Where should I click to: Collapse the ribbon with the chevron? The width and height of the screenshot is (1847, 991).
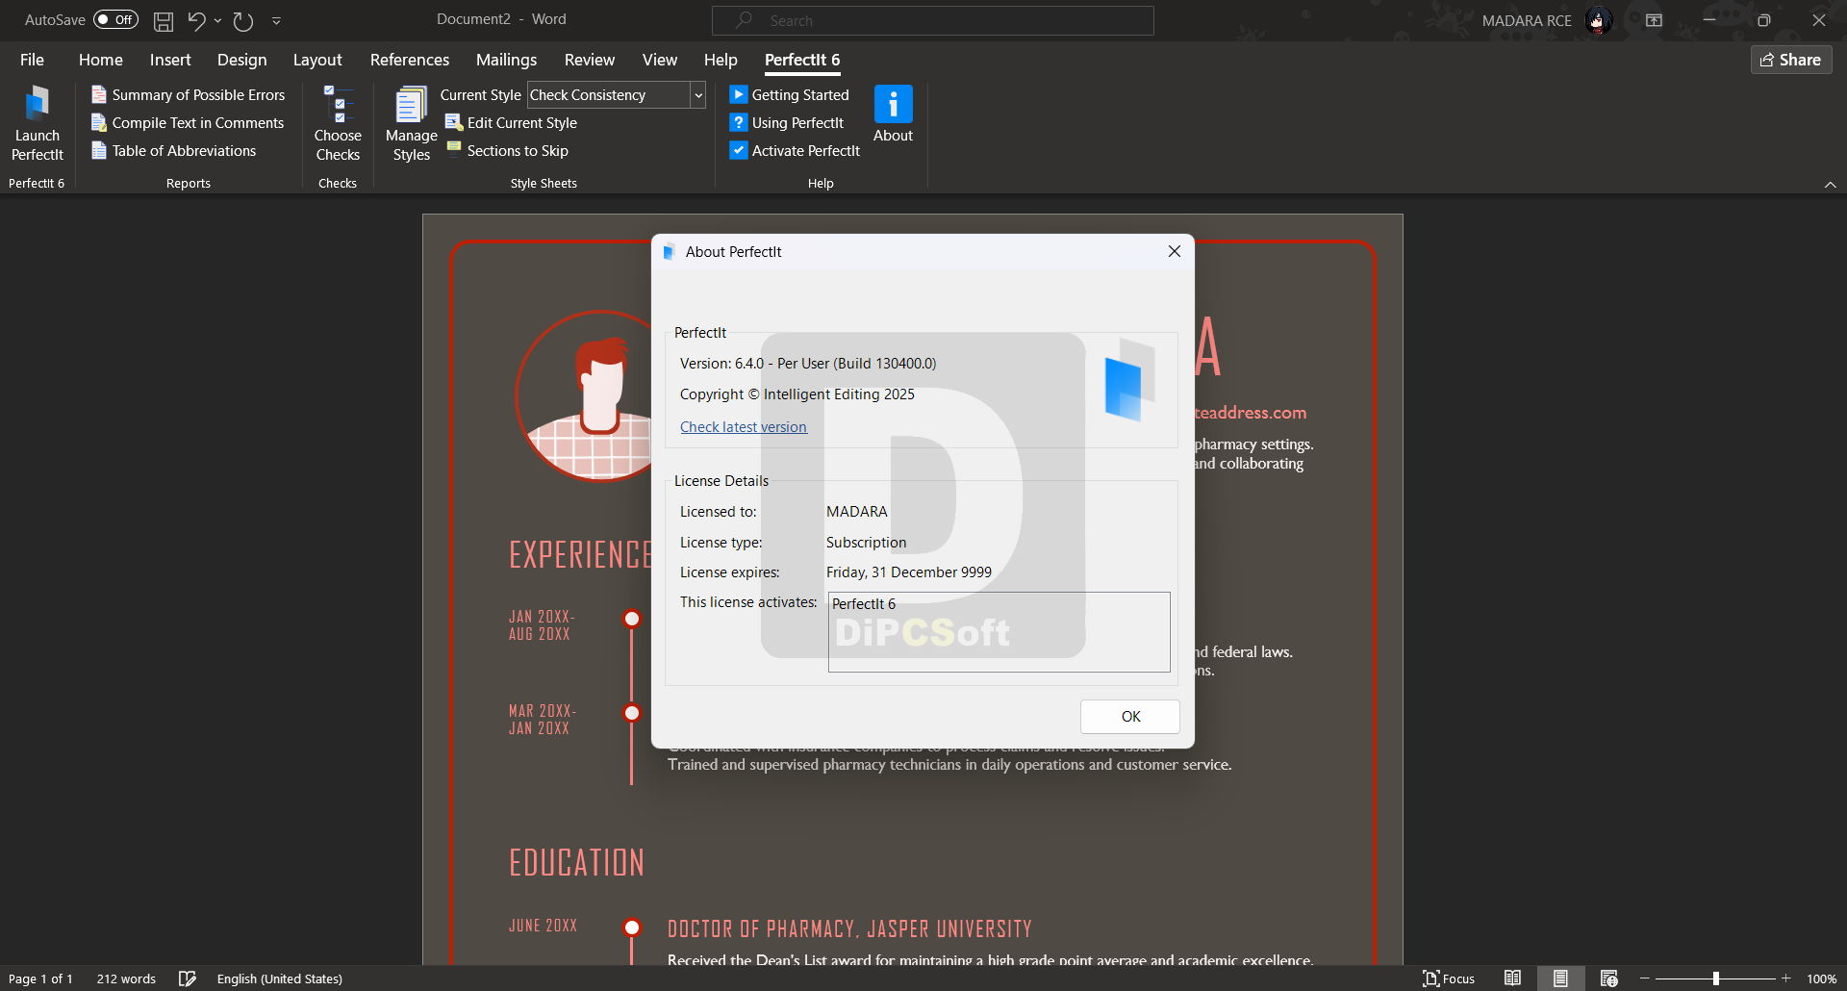point(1830,185)
